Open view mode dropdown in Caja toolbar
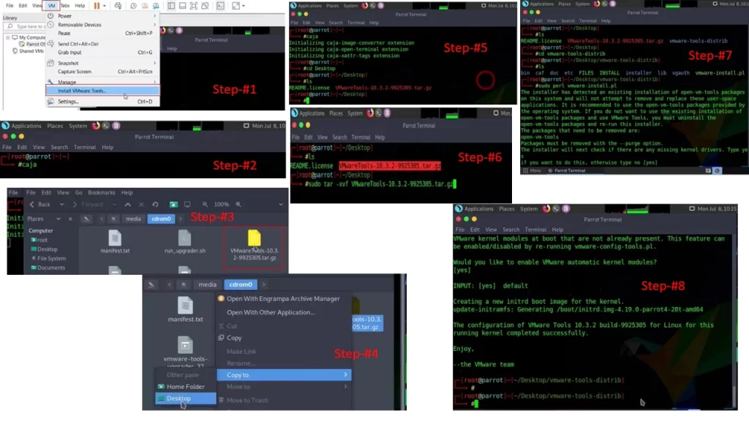 click(x=281, y=205)
